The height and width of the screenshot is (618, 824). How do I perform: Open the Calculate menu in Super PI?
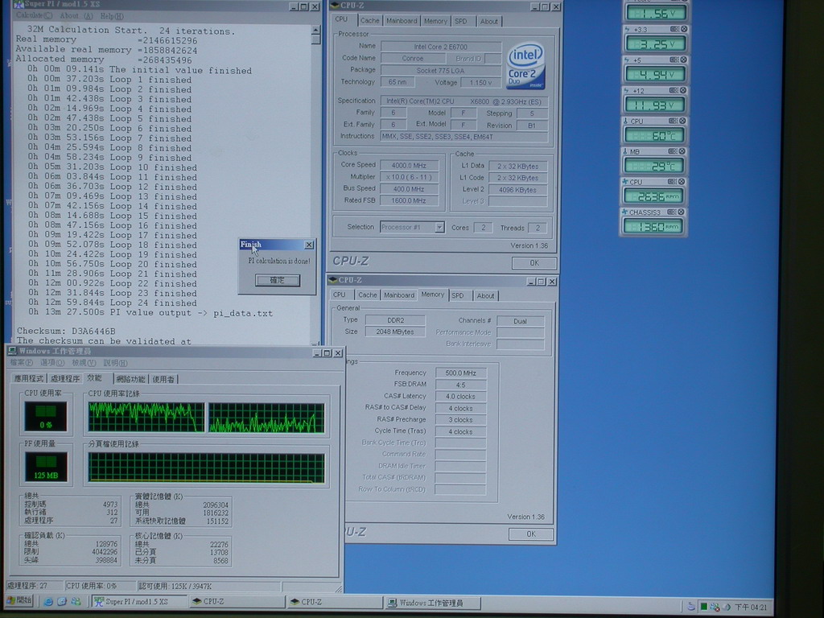click(x=34, y=16)
